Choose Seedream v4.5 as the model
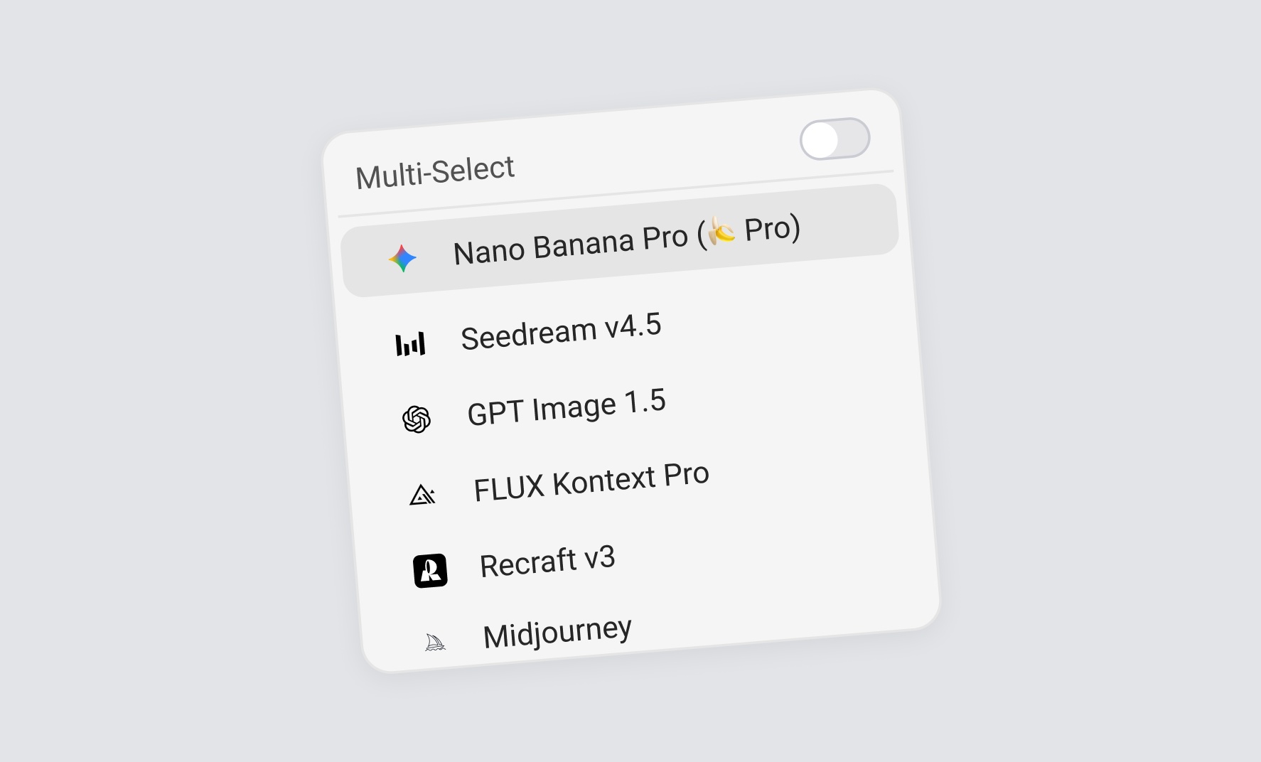Viewport: 1261px width, 762px height. [562, 331]
